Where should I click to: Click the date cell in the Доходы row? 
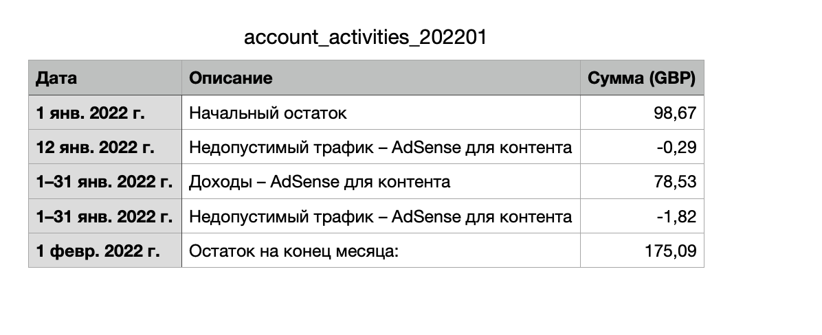pyautogui.click(x=104, y=182)
